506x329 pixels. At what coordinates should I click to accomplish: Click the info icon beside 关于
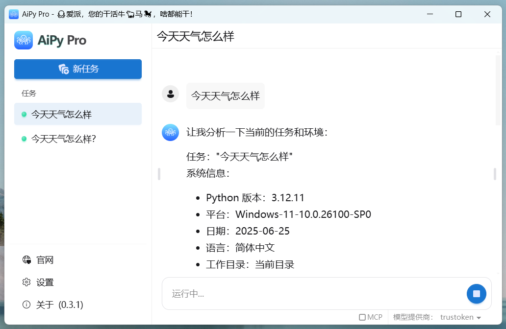click(x=26, y=305)
